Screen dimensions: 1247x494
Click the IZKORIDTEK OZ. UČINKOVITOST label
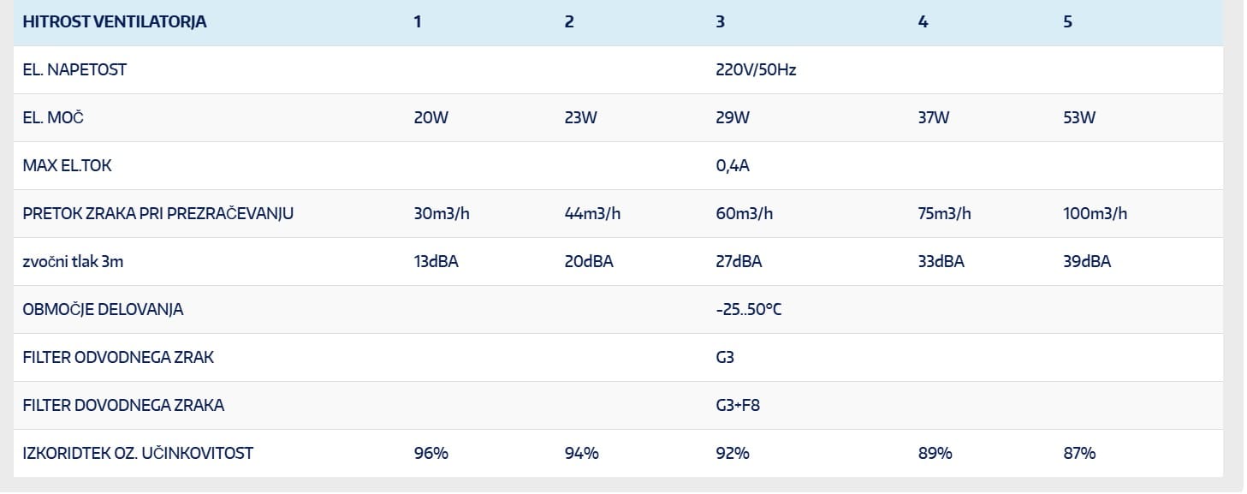pyautogui.click(x=138, y=454)
